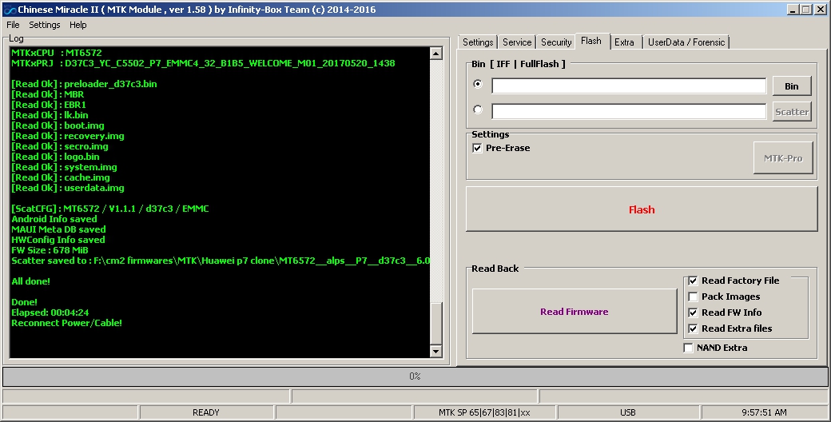Click log line '[Read Ok] : recovery.img'
Image resolution: width=831 pixels, height=422 pixels.
68,136
